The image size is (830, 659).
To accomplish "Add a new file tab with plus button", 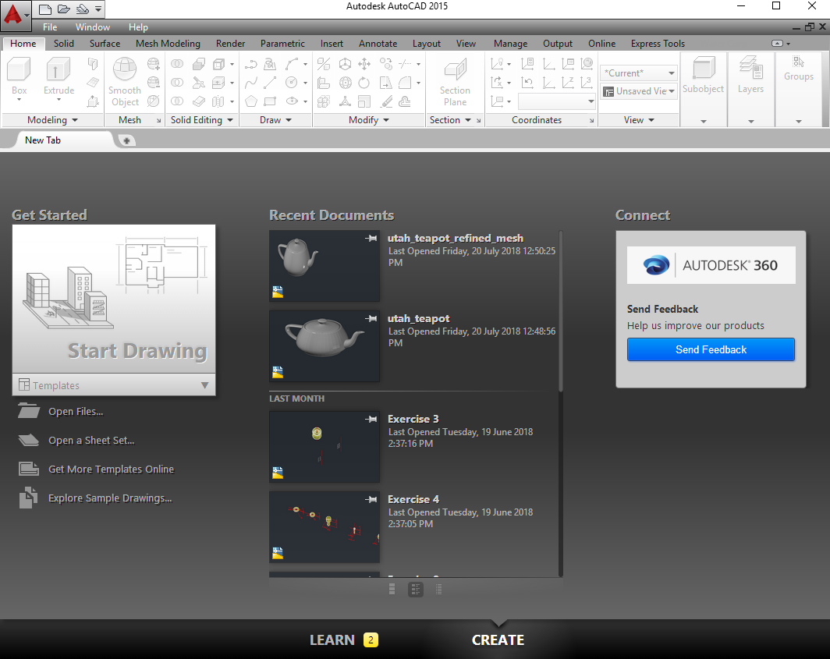I will tap(126, 140).
